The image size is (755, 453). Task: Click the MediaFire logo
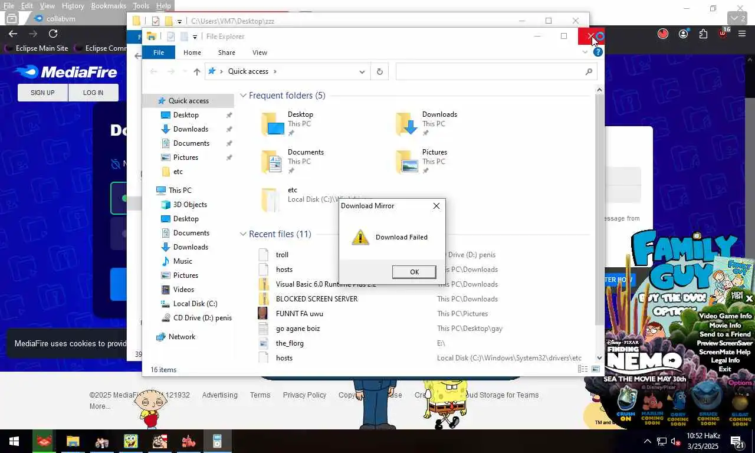point(65,72)
